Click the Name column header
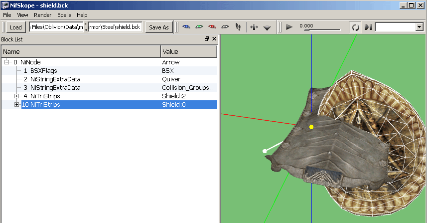The image size is (427, 223). [81, 51]
